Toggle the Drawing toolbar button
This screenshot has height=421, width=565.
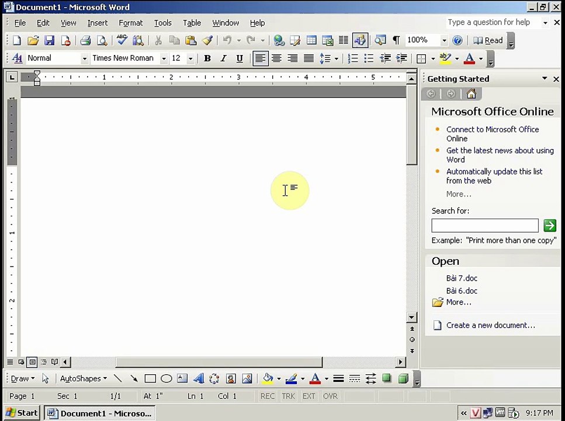[360, 40]
